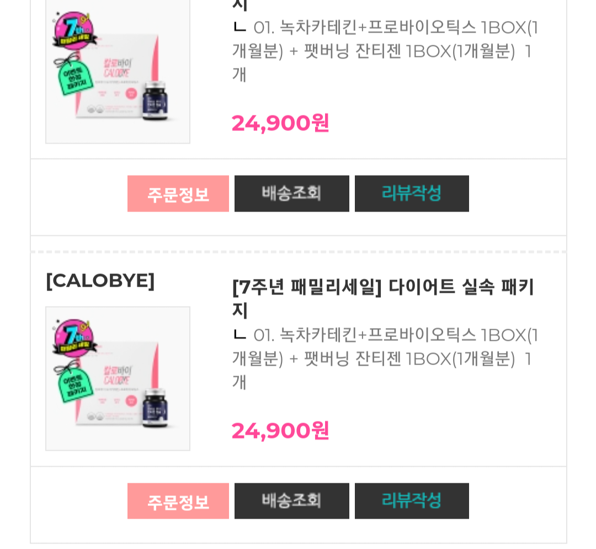Click the upper 주문정보 button

pos(178,194)
